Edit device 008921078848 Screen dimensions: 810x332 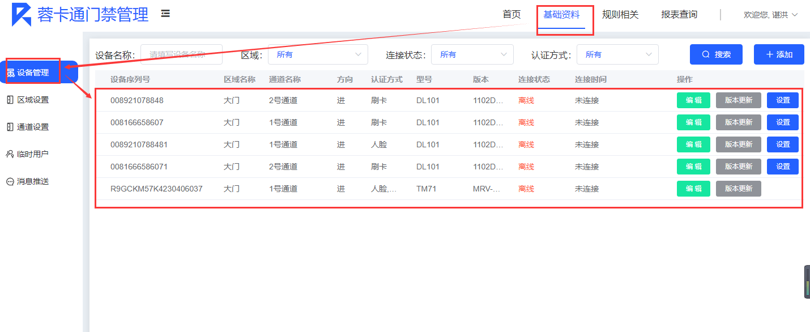(693, 100)
